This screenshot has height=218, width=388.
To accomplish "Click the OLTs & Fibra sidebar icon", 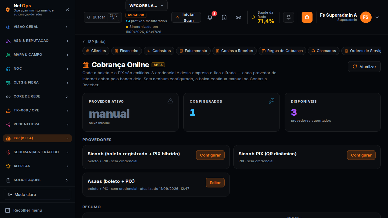I will (x=8, y=83).
